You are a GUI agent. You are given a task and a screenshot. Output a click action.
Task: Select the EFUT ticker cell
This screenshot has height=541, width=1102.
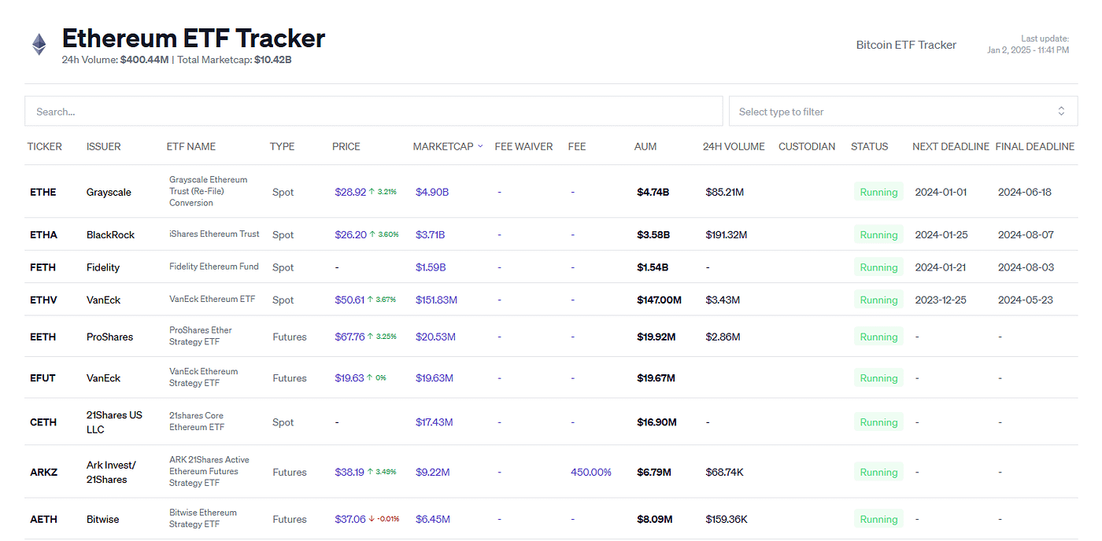click(43, 378)
